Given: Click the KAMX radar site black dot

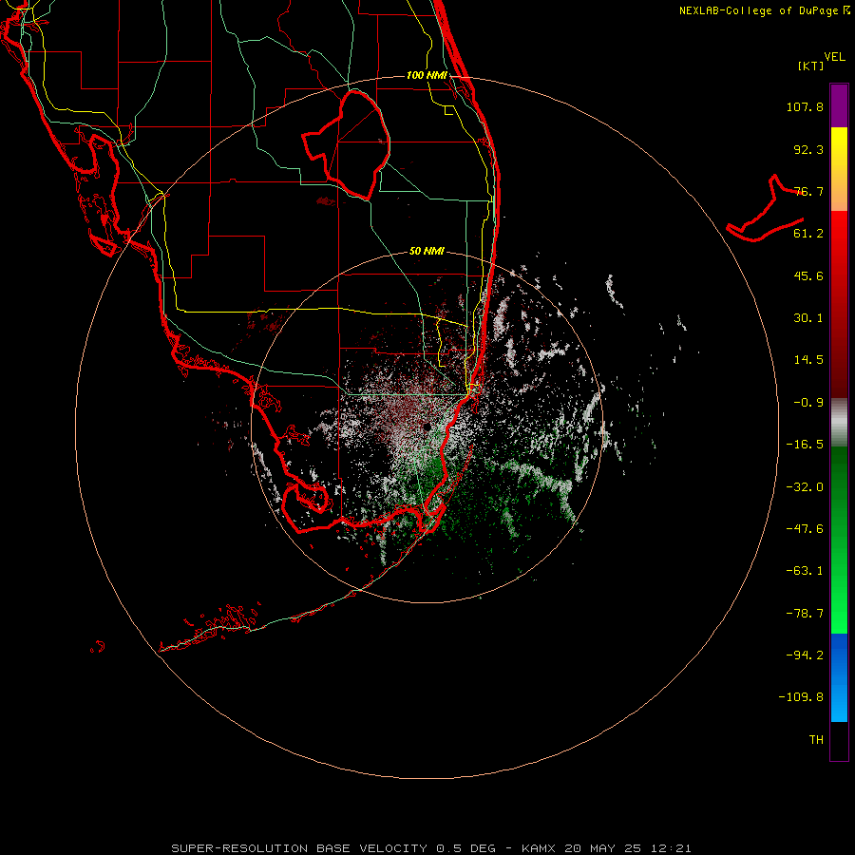Looking at the screenshot, I should tap(427, 427).
